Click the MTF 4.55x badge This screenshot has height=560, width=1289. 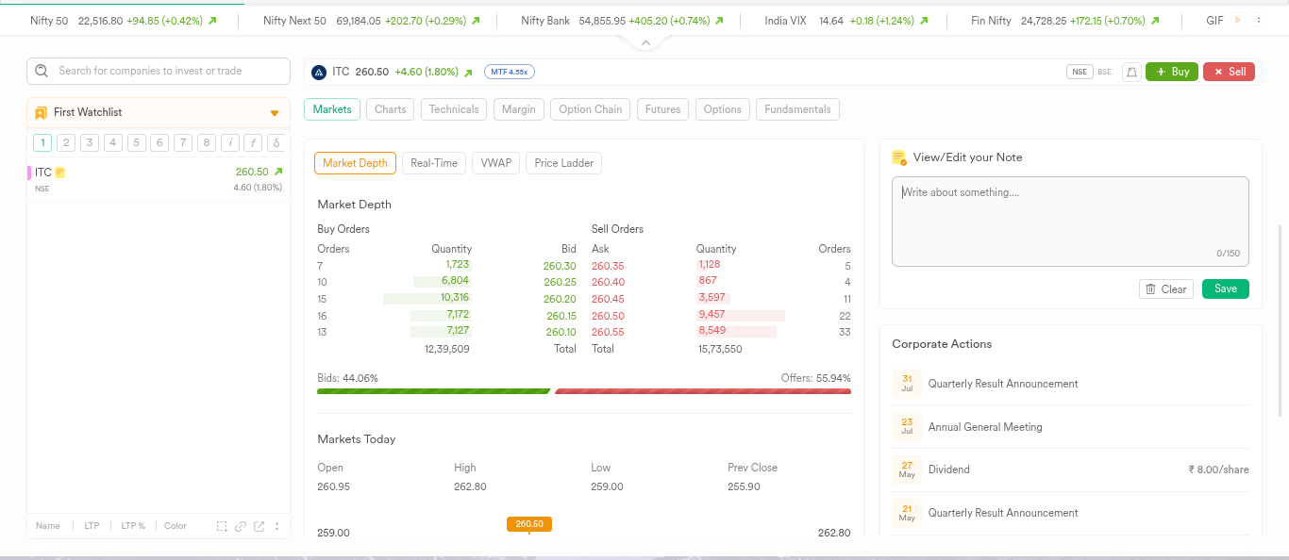point(510,72)
